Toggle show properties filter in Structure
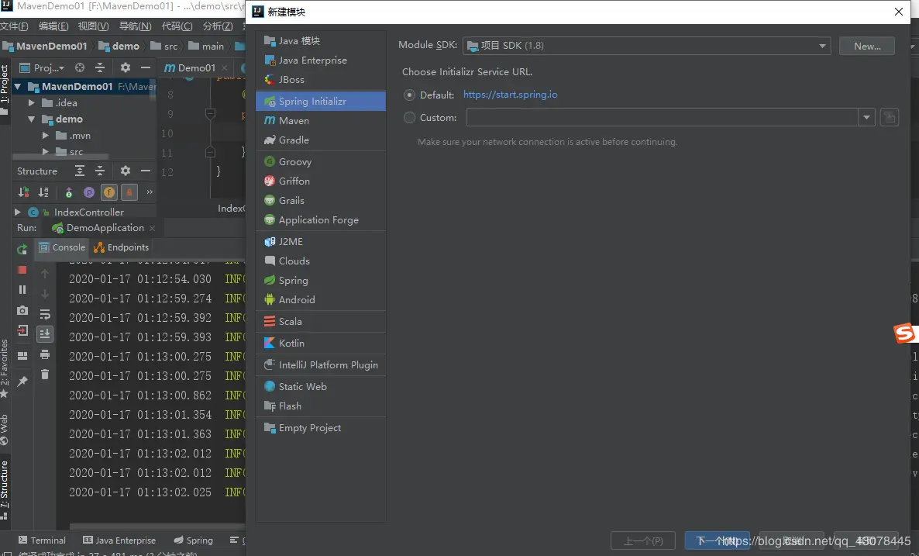This screenshot has height=556, width=919. [x=88, y=192]
